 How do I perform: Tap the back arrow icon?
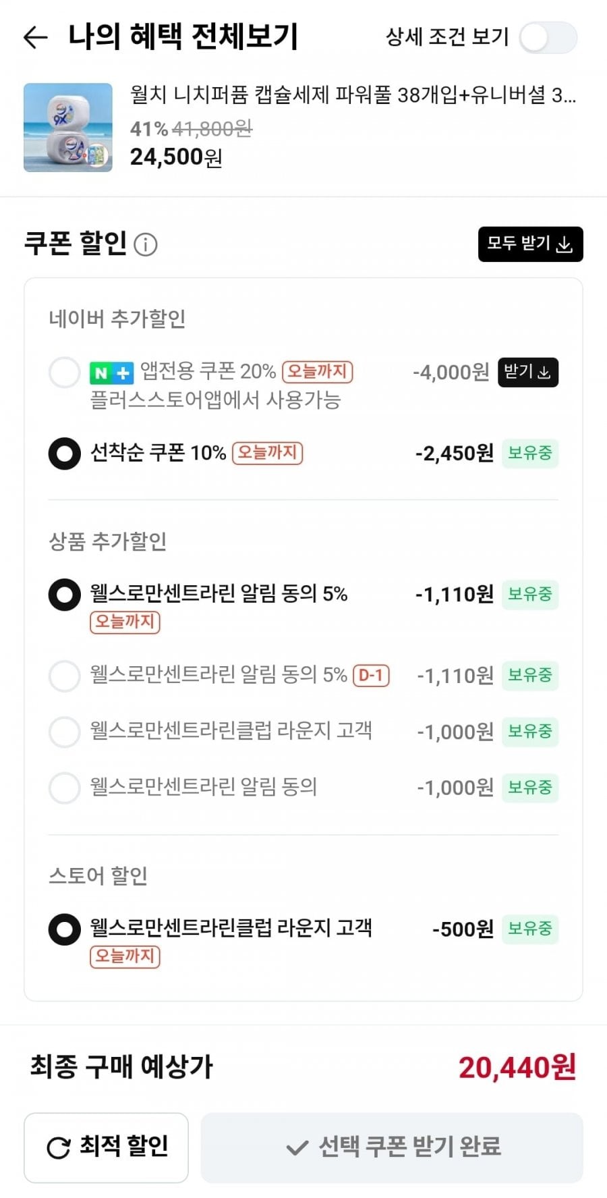click(36, 37)
